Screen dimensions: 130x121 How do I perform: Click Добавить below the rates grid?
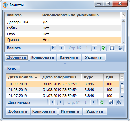(18, 111)
